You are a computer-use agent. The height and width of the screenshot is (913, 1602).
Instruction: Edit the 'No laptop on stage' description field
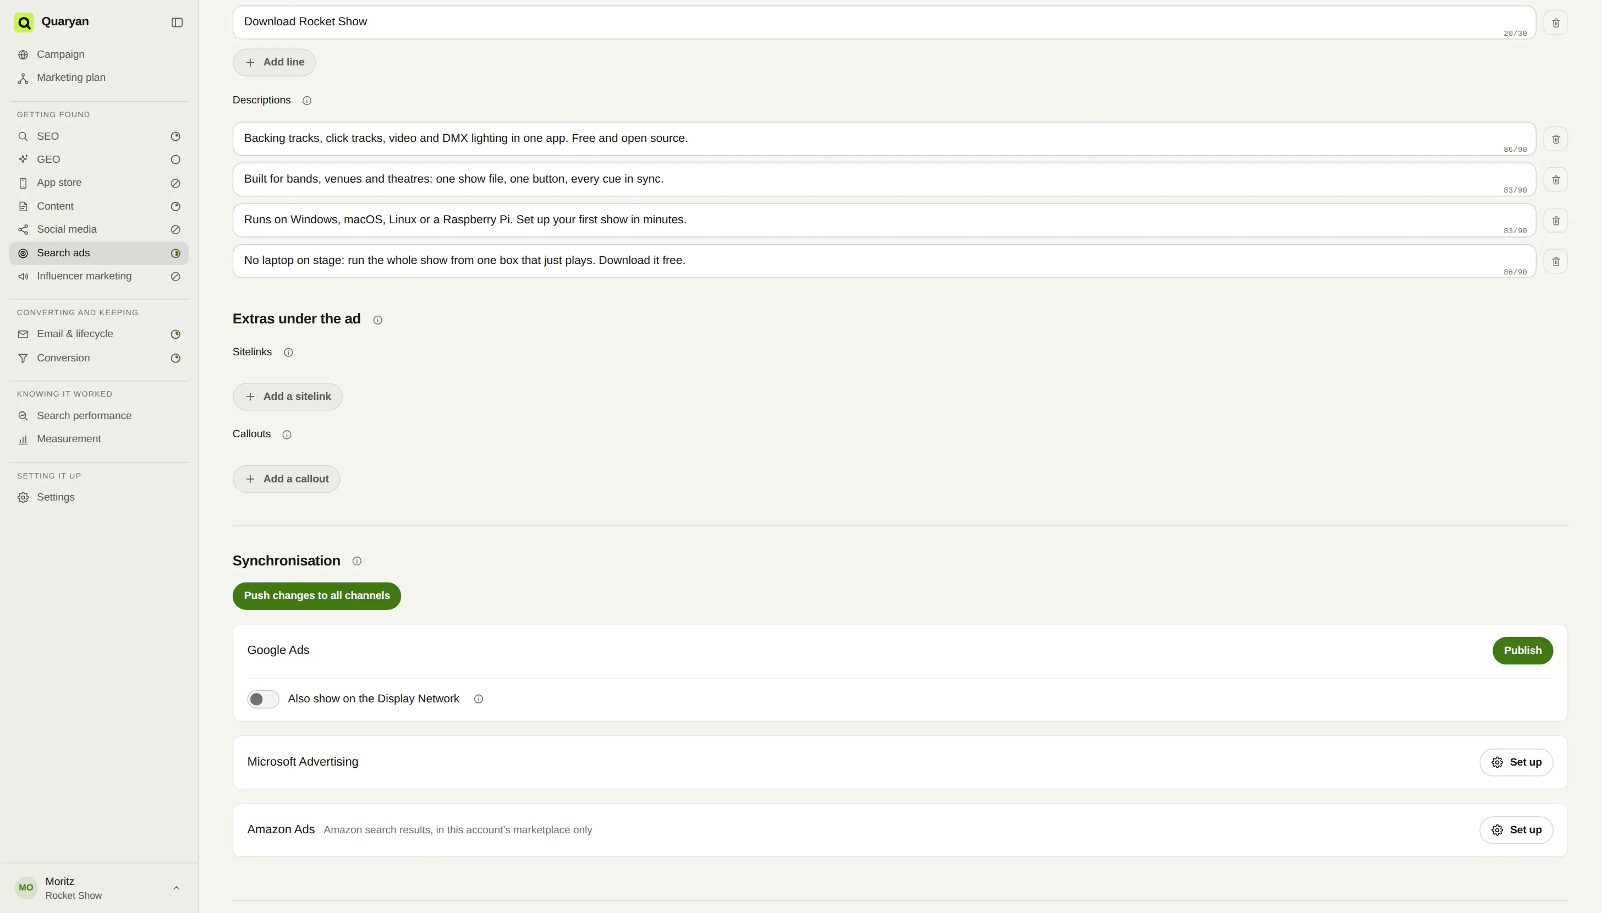pos(884,261)
